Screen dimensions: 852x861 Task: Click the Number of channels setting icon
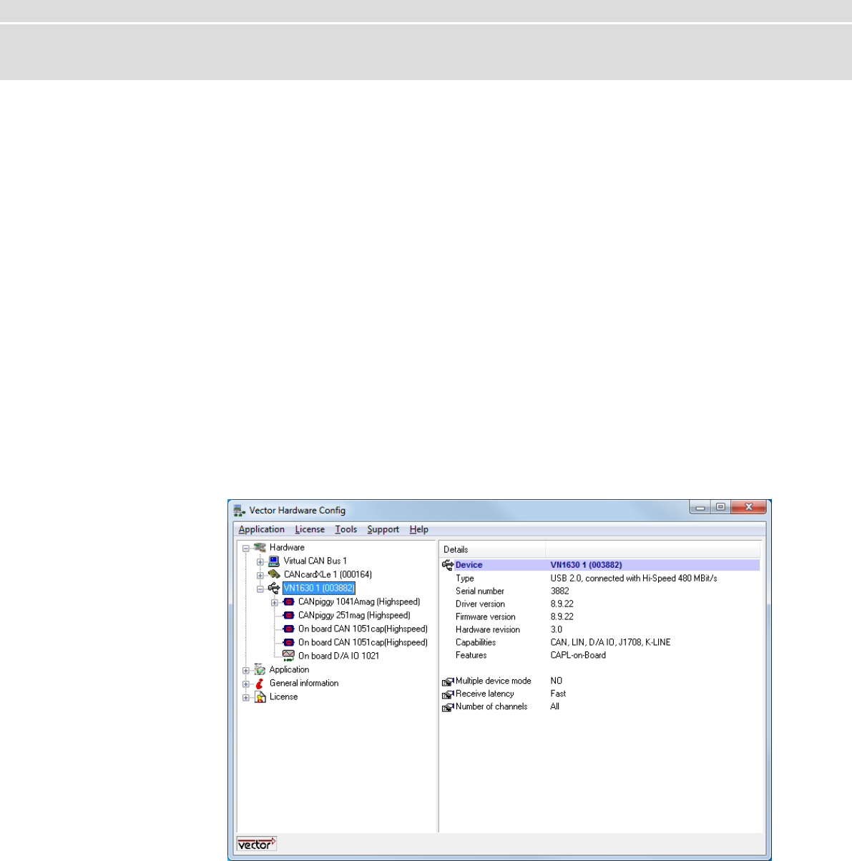pos(448,707)
